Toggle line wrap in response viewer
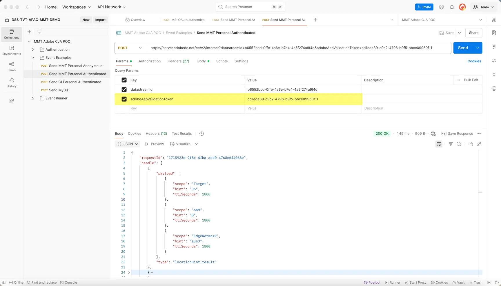 click(439, 144)
